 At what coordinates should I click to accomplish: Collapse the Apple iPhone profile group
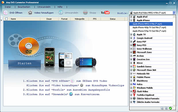coord(131,20)
